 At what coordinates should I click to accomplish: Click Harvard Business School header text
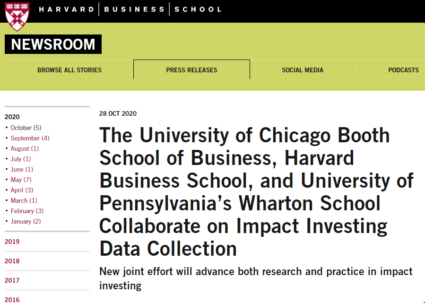(x=130, y=9)
